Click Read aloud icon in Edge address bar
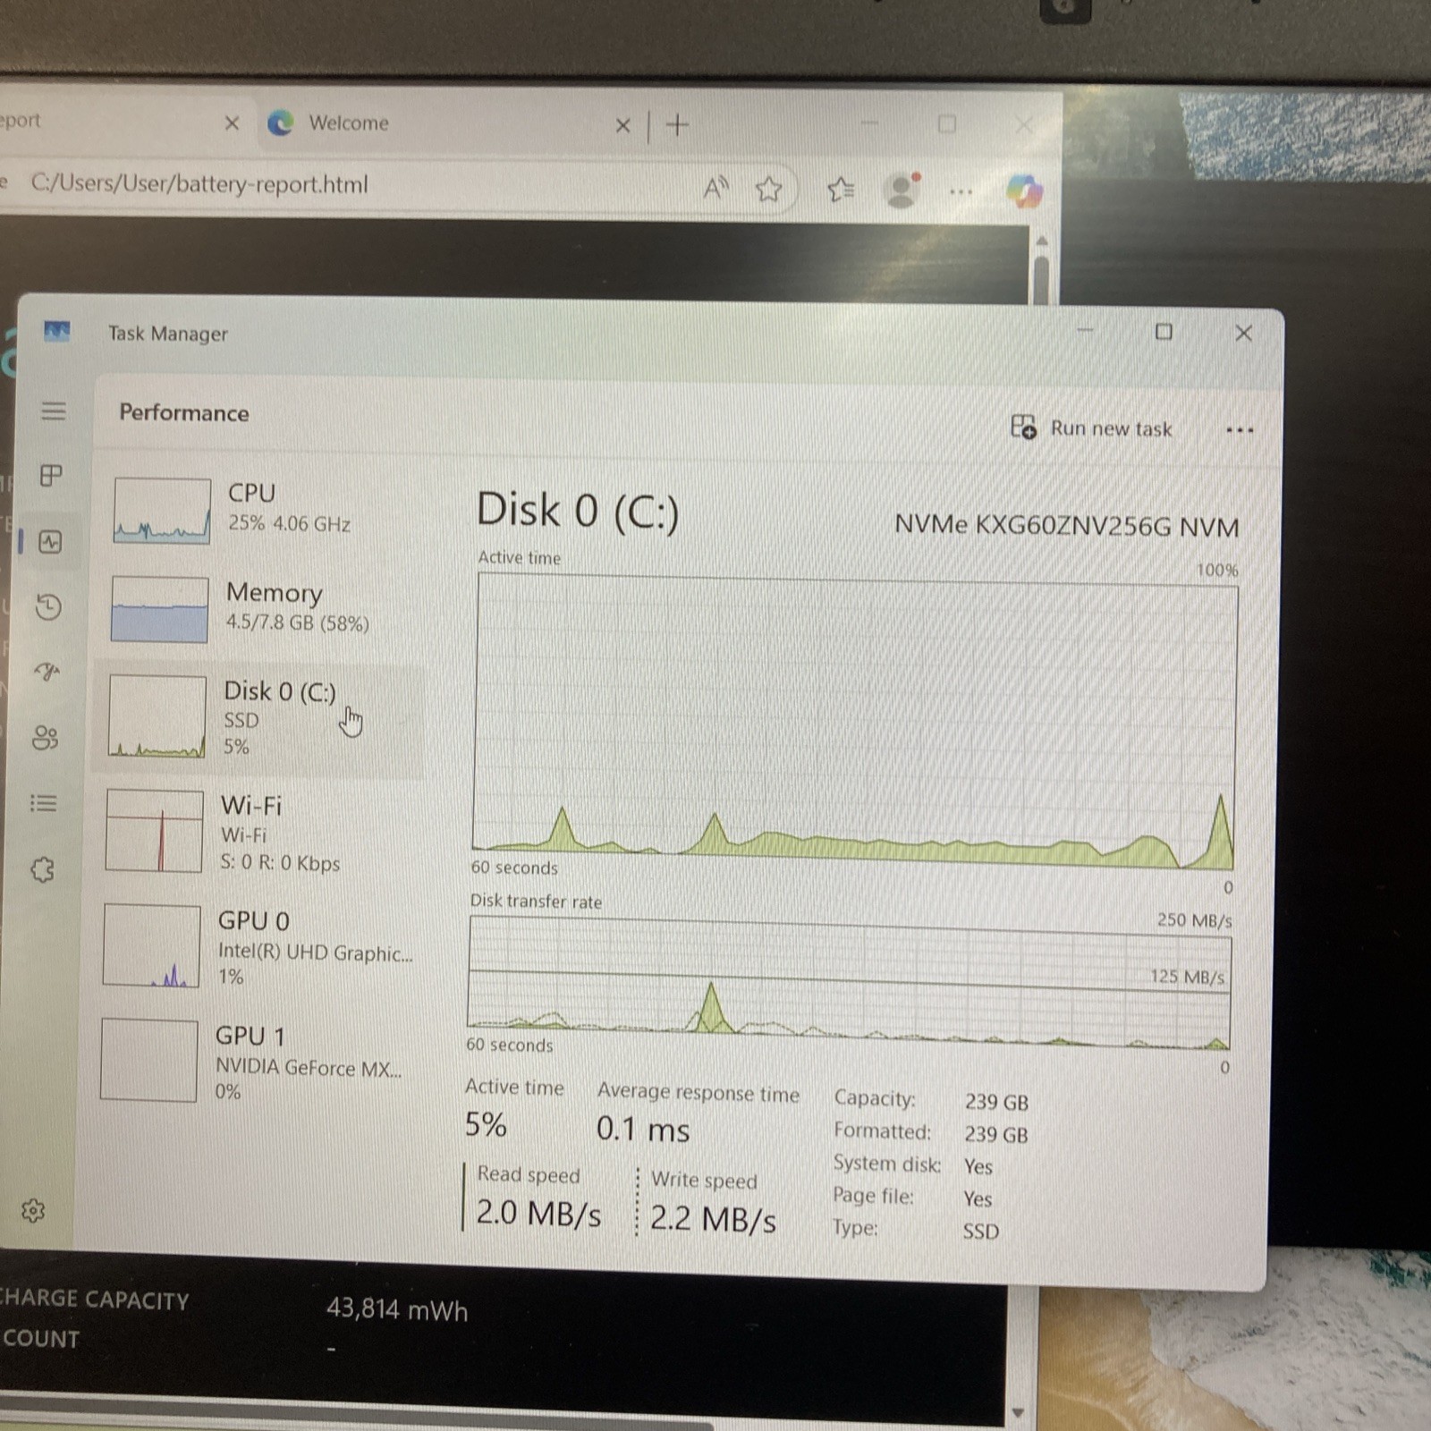The height and width of the screenshot is (1431, 1431). click(x=715, y=188)
